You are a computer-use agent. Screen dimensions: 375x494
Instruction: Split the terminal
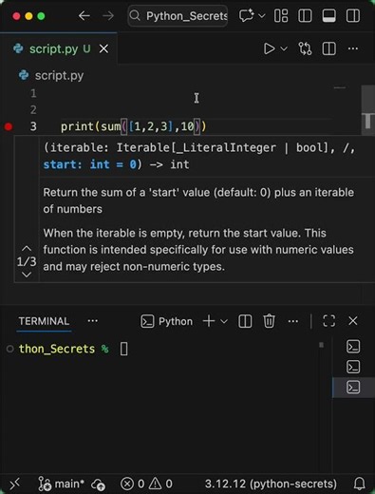pyautogui.click(x=245, y=321)
